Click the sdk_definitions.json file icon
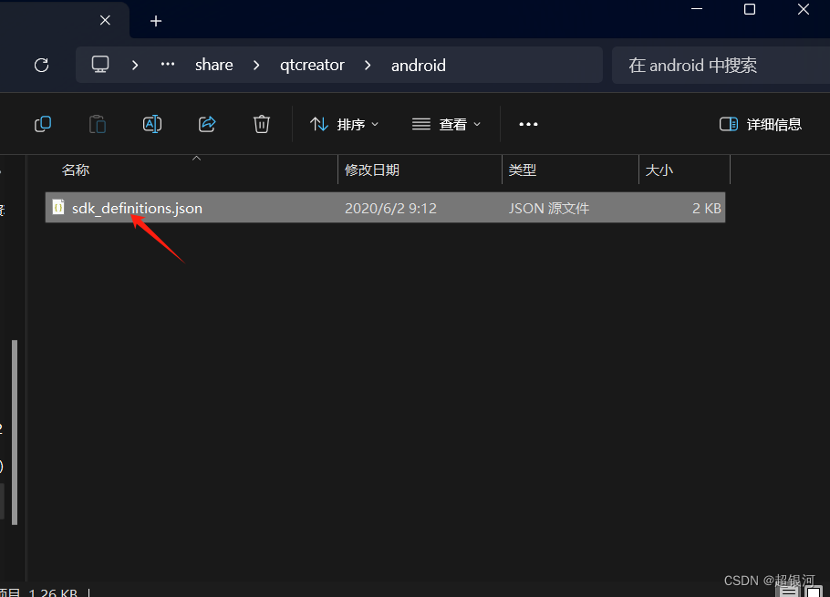 (58, 208)
